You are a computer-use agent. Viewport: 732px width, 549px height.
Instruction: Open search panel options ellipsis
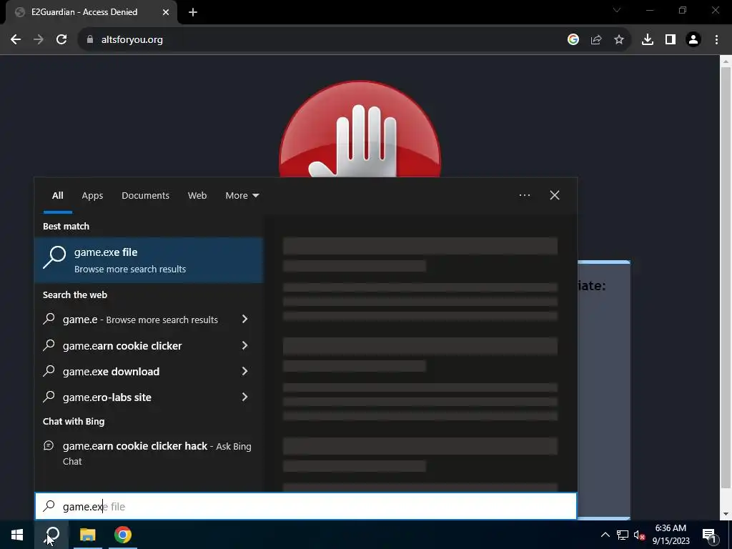[x=525, y=195]
